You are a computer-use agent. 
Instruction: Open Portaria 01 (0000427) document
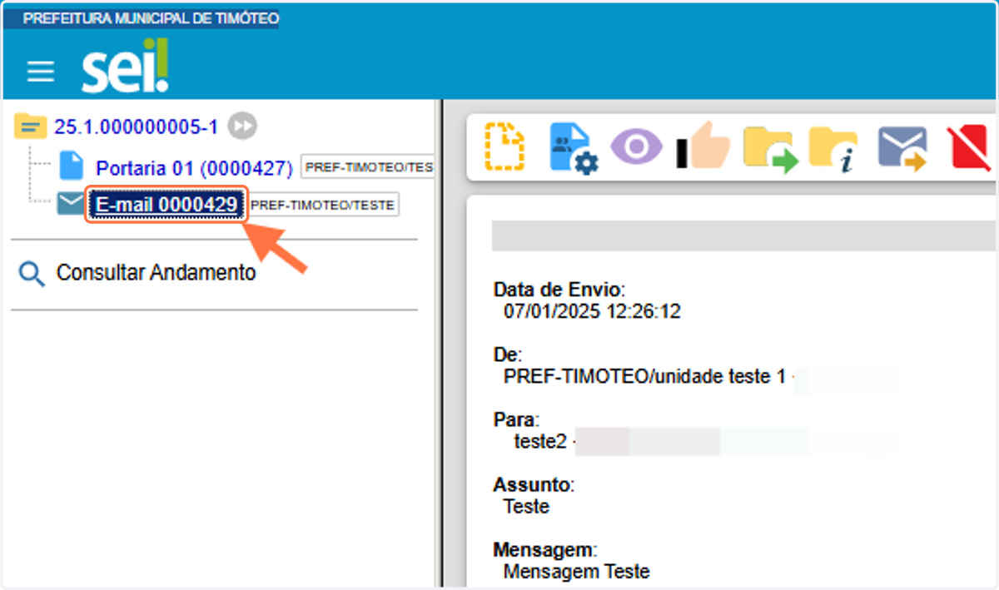click(194, 167)
